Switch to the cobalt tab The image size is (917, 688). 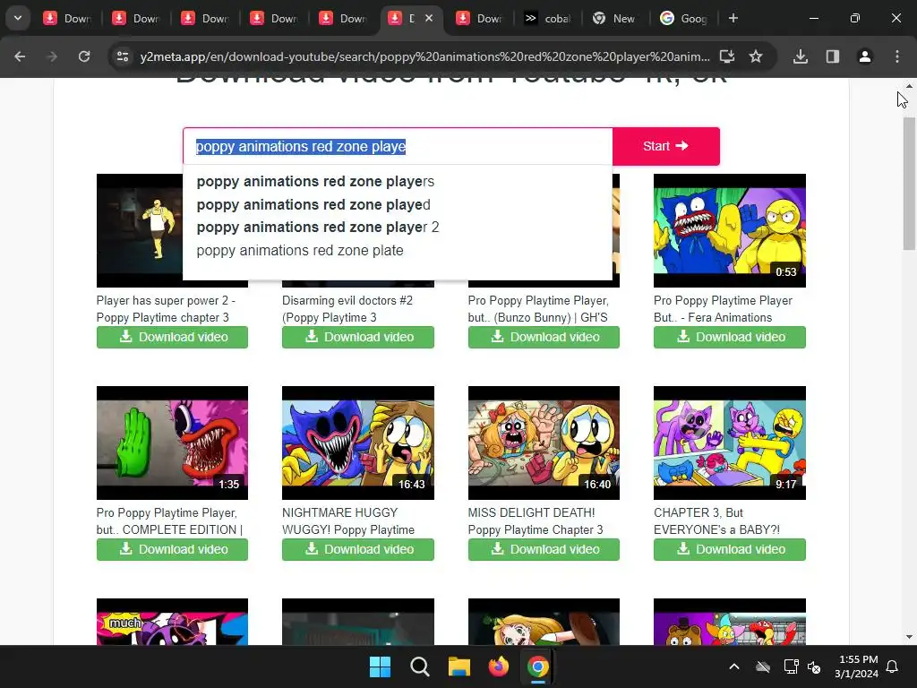(548, 19)
